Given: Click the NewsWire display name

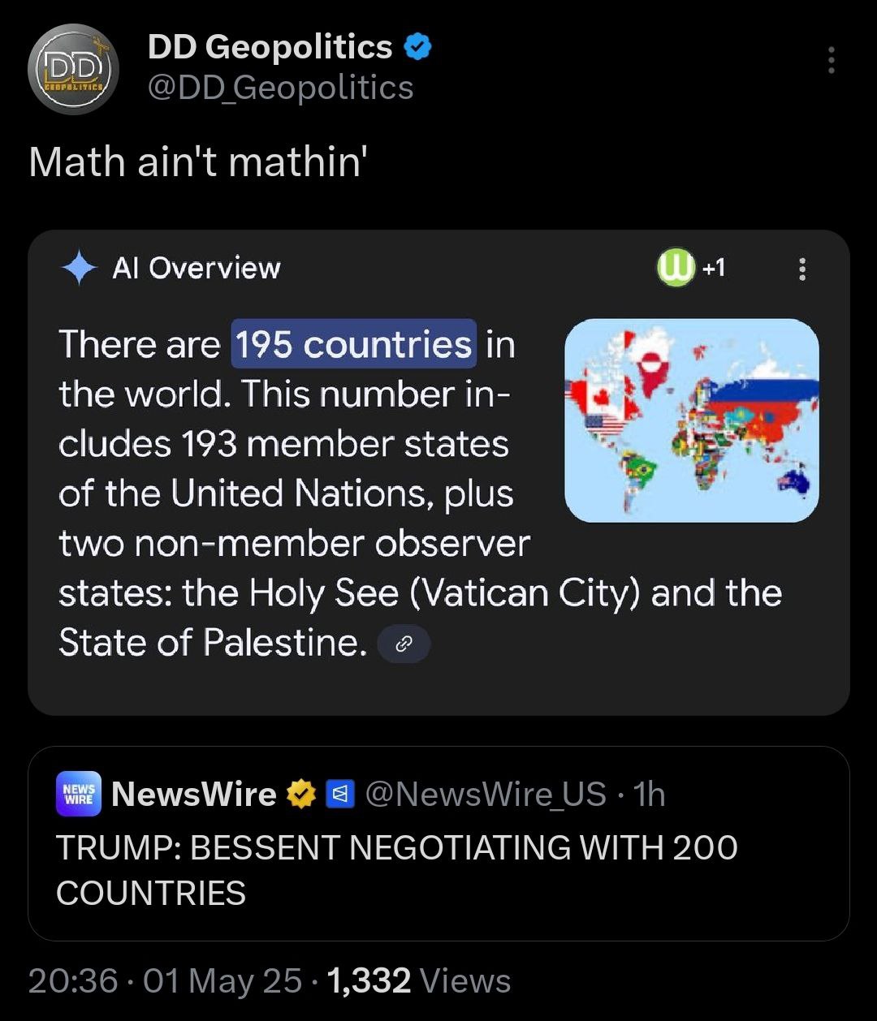Looking at the screenshot, I should coord(193,794).
